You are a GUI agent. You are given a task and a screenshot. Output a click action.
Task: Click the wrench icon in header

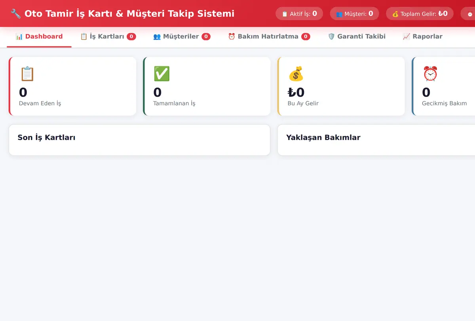tap(16, 13)
